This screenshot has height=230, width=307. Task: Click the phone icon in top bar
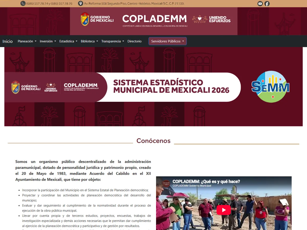(x=23, y=4)
